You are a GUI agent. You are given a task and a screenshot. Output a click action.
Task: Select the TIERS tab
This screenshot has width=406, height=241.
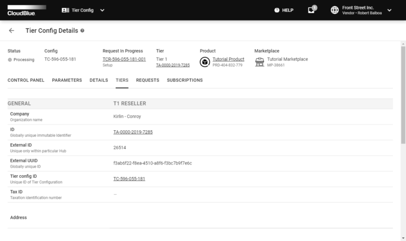(122, 80)
